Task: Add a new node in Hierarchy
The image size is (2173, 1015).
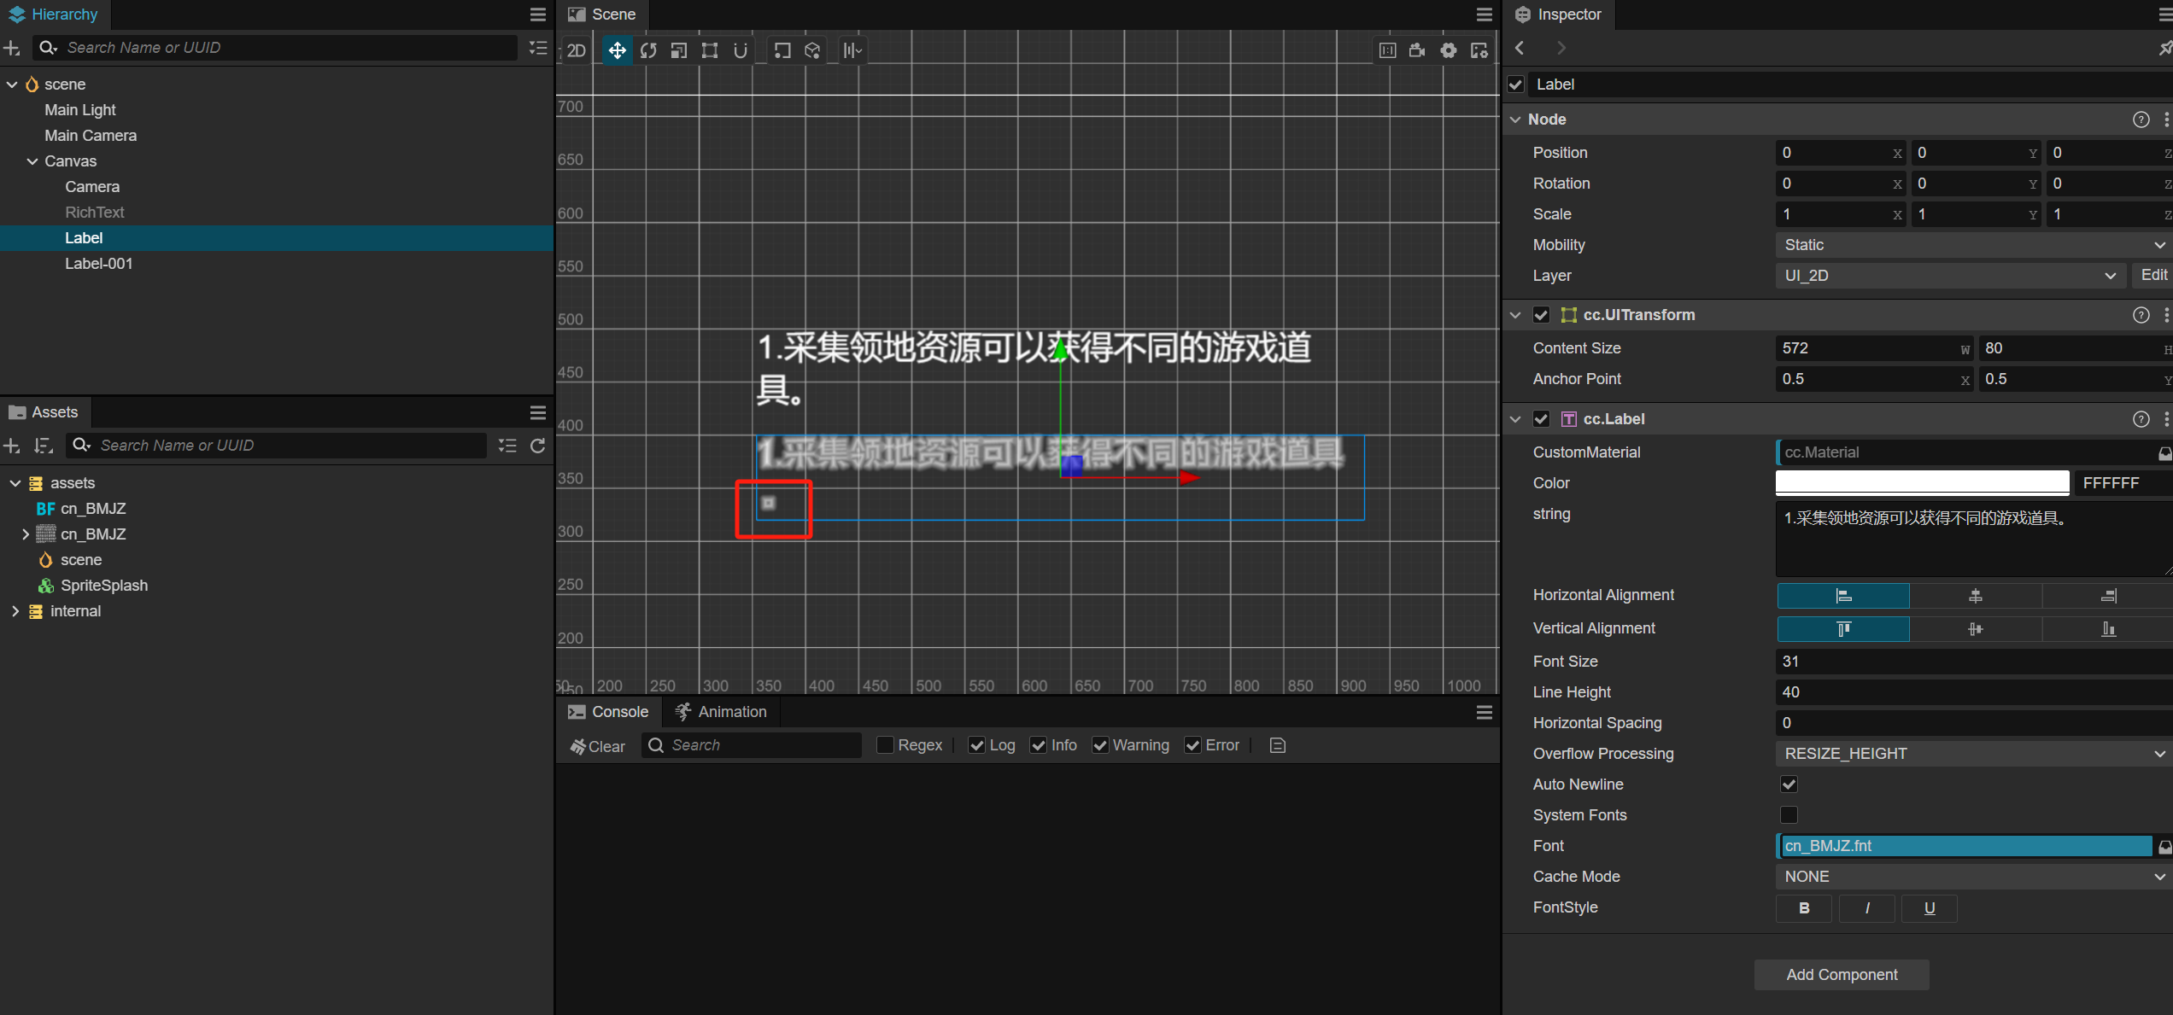Action: click(x=12, y=48)
